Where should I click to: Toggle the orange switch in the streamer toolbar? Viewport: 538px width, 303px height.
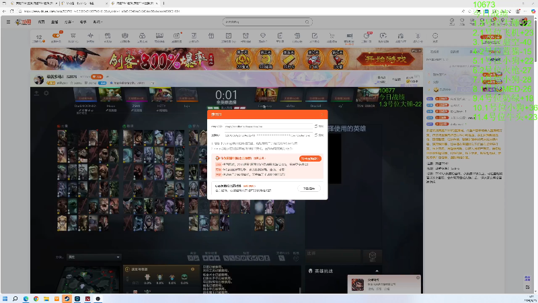(56, 36)
